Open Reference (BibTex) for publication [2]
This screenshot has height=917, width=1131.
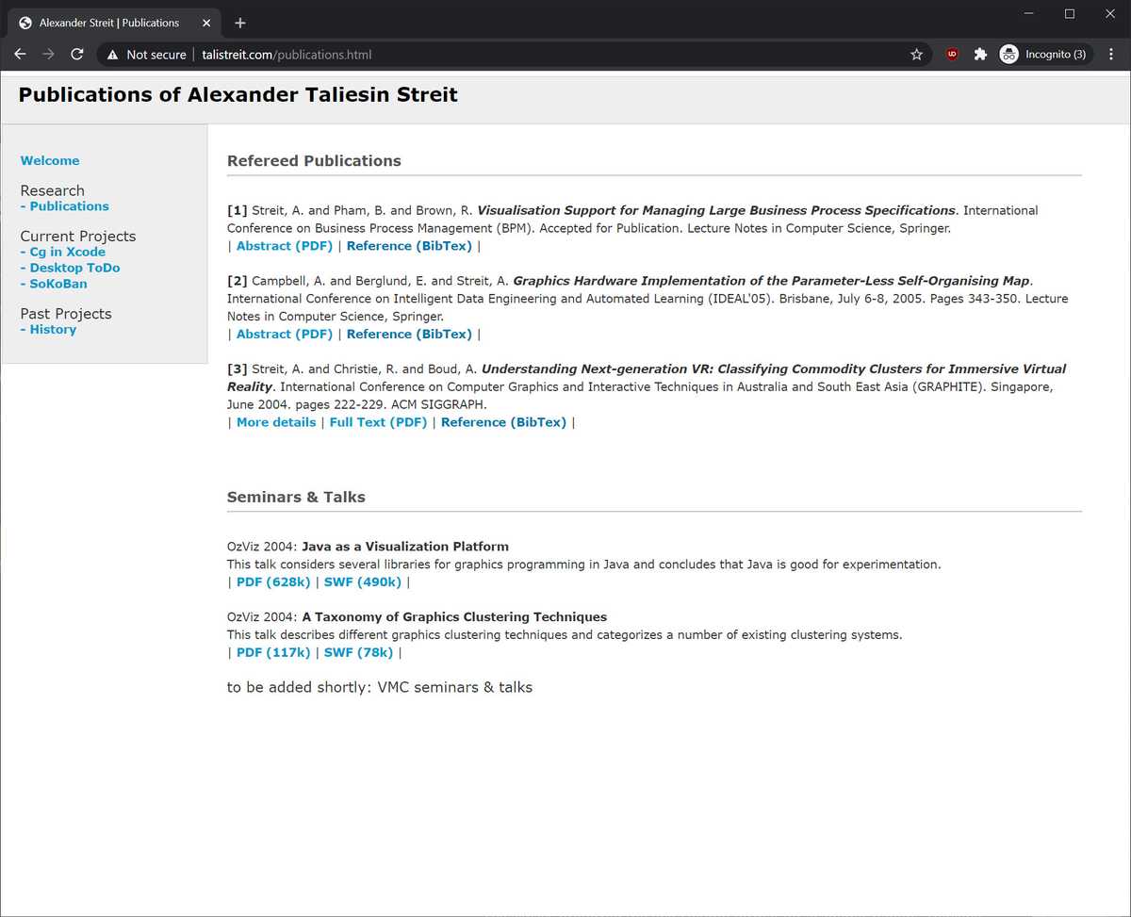(x=409, y=334)
